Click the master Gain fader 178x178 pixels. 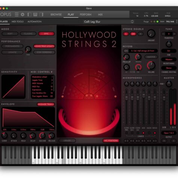click(164, 97)
